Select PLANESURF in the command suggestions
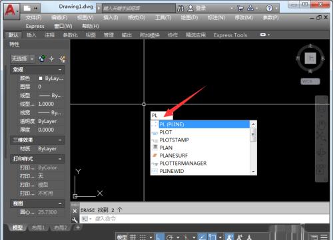 [200, 156]
